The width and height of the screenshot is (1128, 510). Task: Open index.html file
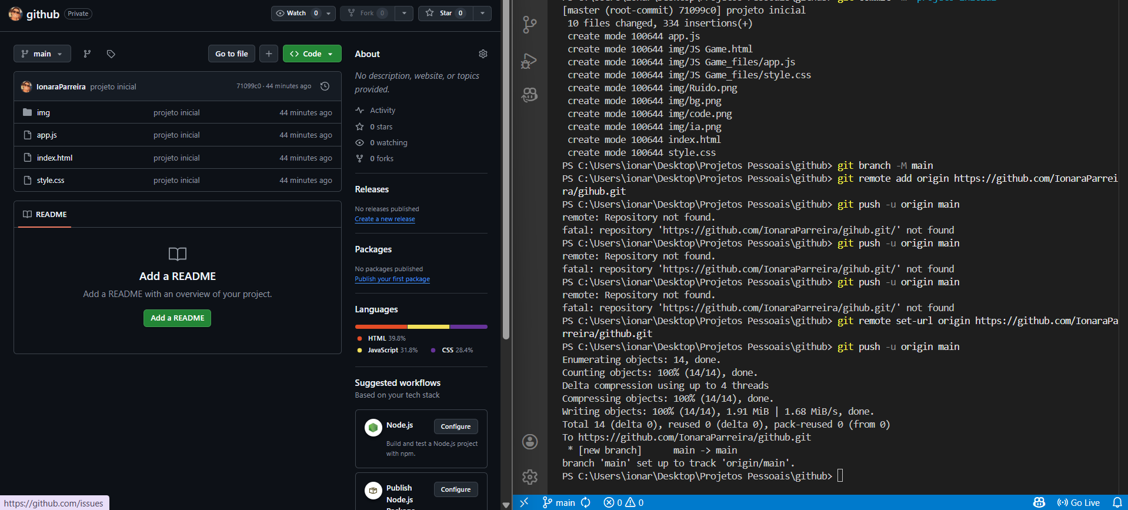[55, 158]
